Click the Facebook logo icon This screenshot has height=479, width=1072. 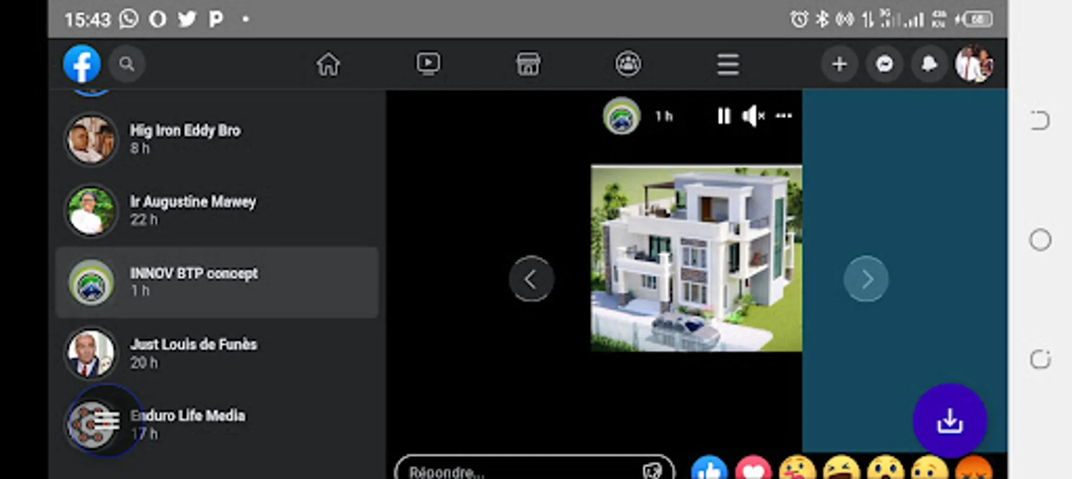(82, 64)
